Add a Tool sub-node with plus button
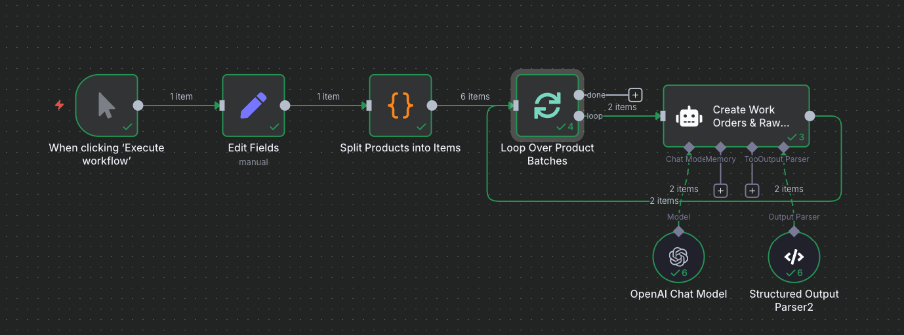Image resolution: width=904 pixels, height=335 pixels. (x=752, y=190)
